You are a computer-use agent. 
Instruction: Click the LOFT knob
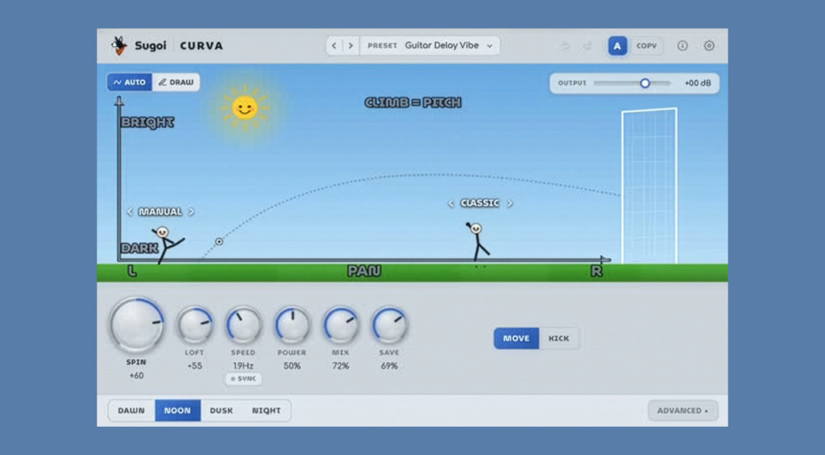click(x=195, y=325)
